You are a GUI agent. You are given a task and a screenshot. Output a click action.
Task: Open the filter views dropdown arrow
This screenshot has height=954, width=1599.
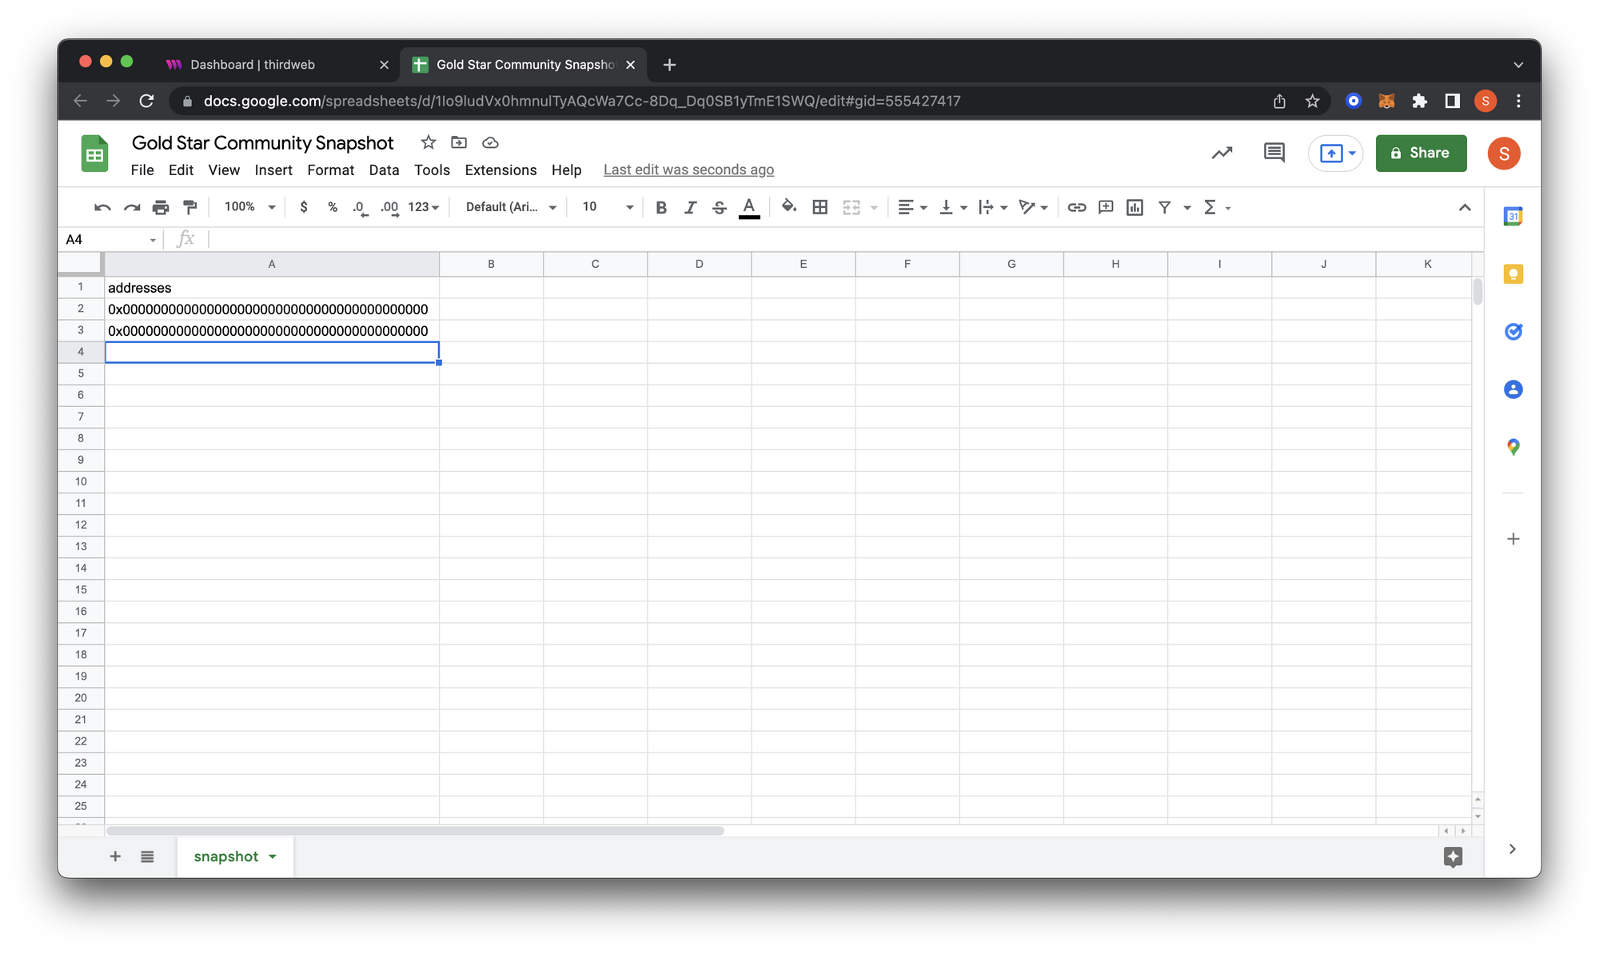1187,208
